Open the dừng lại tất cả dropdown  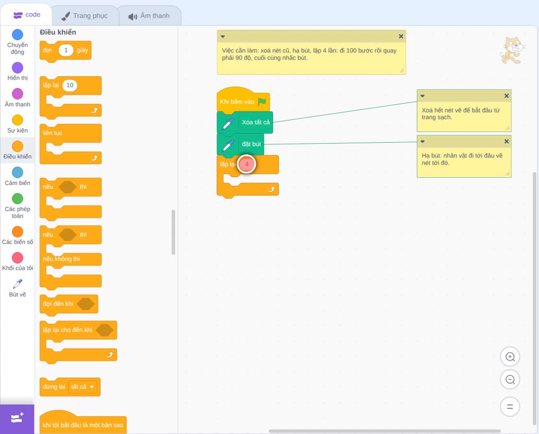coord(82,387)
